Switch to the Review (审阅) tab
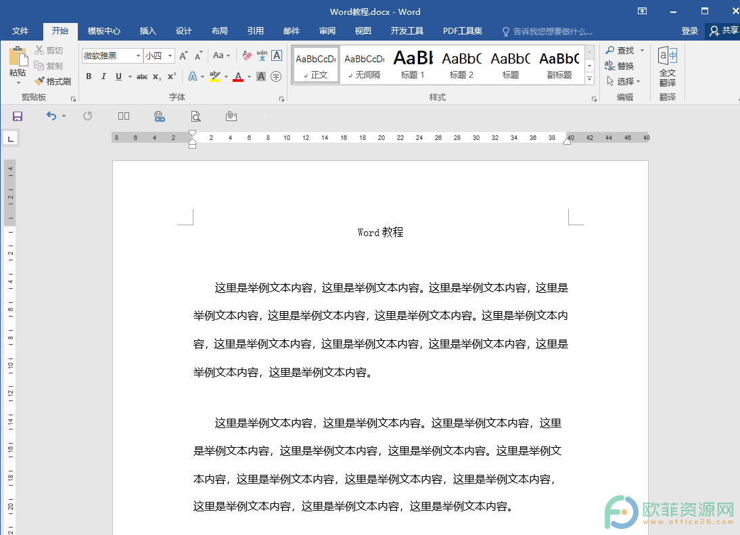The height and width of the screenshot is (535, 740). 327,31
